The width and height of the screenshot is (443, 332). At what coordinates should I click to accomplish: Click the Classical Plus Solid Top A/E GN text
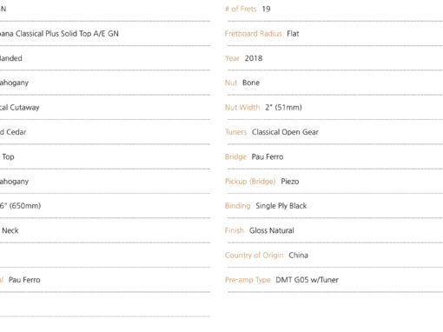[67, 34]
